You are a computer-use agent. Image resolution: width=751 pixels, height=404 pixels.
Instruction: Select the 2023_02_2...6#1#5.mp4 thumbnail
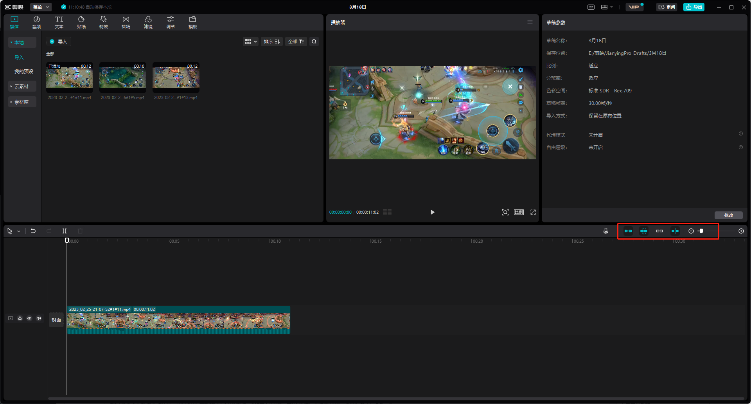[x=123, y=77]
